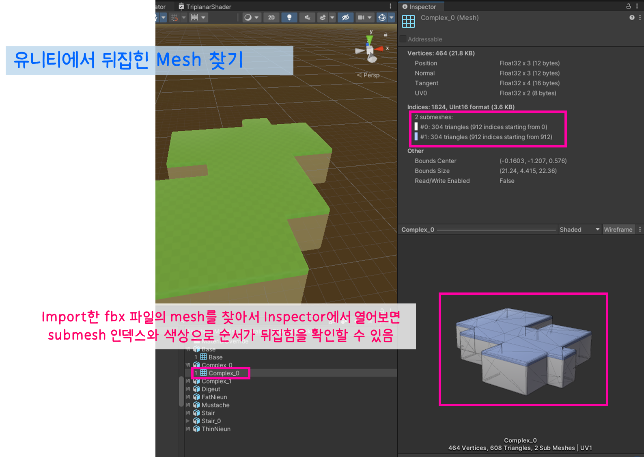Toggle the Wireframe preview button
644x457 pixels.
[618, 230]
